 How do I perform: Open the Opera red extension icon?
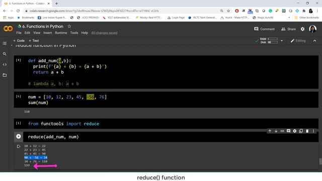point(237,11)
